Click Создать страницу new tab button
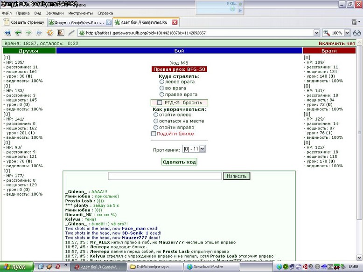The width and height of the screenshot is (363, 272). 24,22
